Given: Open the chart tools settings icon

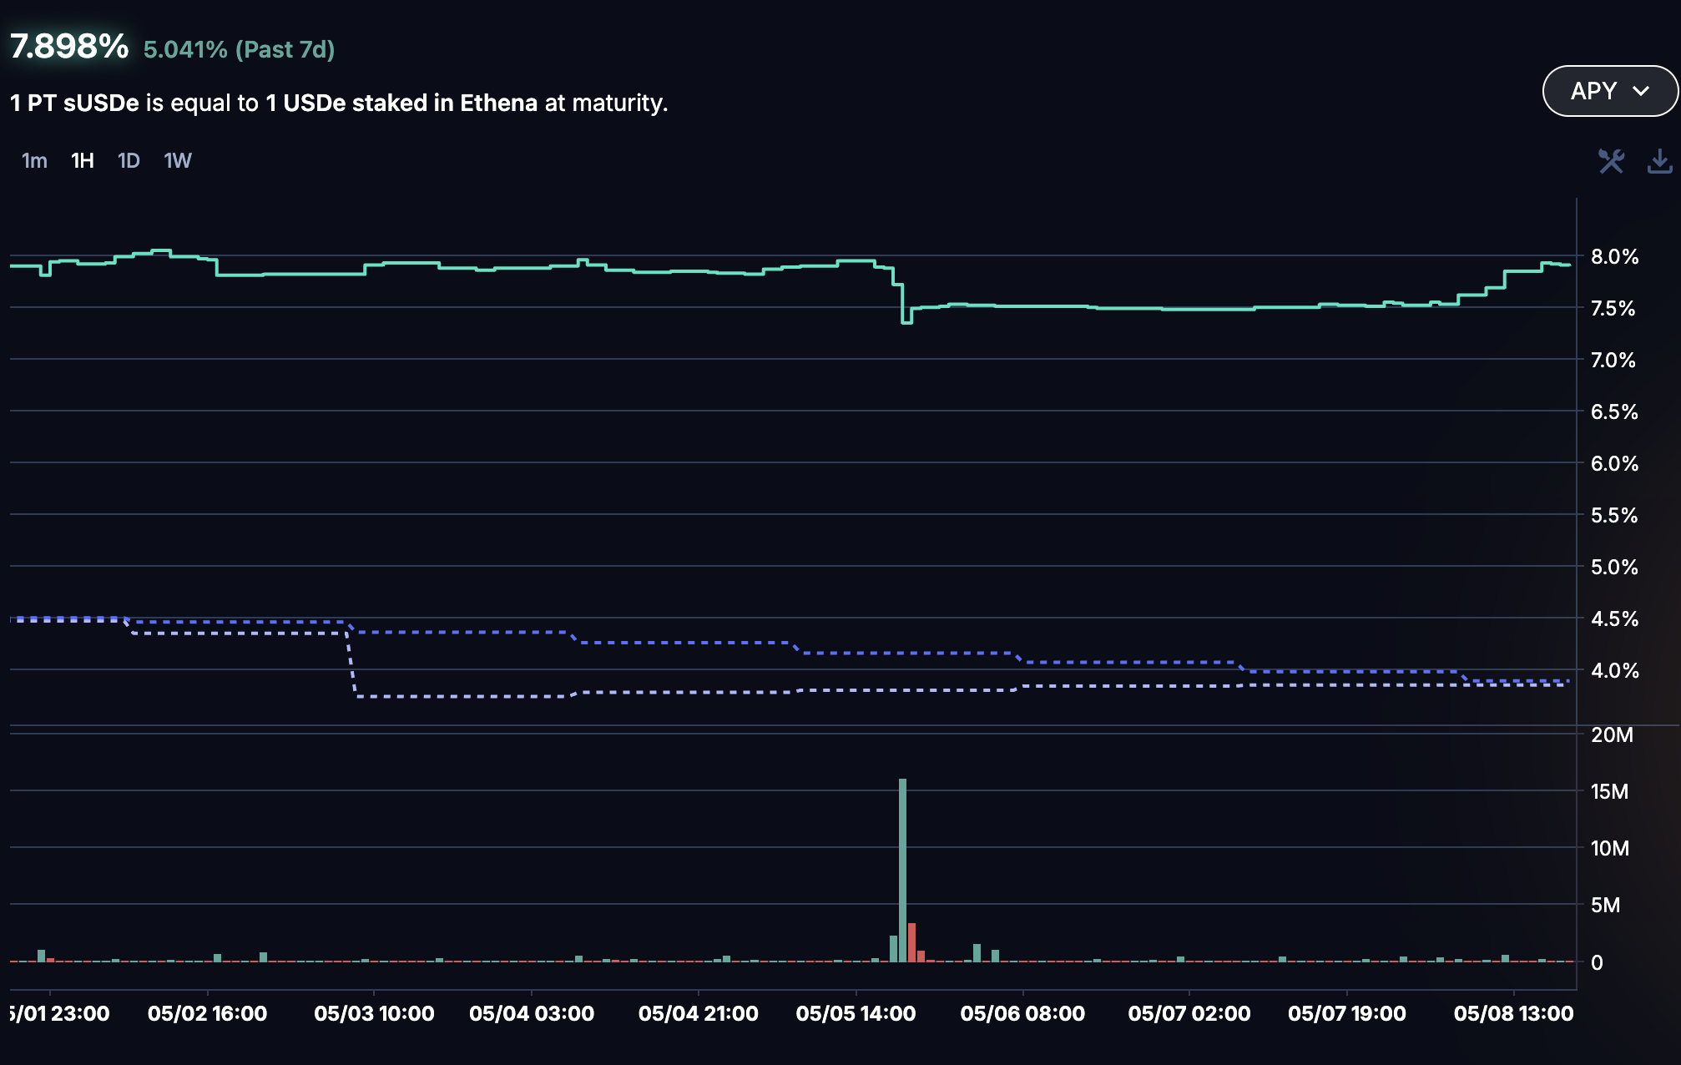Looking at the screenshot, I should click(x=1611, y=161).
